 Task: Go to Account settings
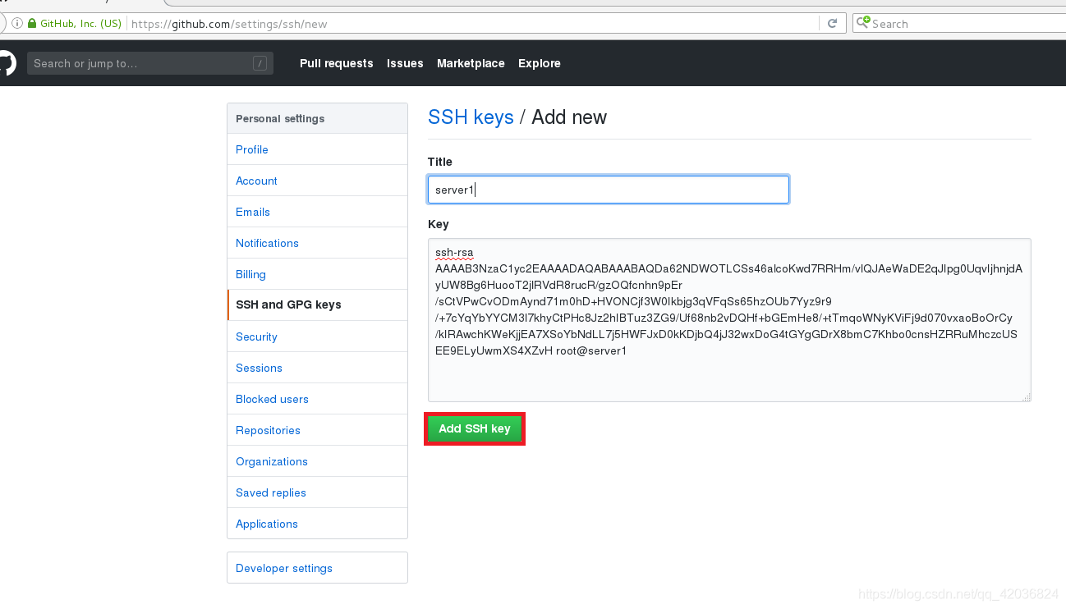tap(317, 181)
